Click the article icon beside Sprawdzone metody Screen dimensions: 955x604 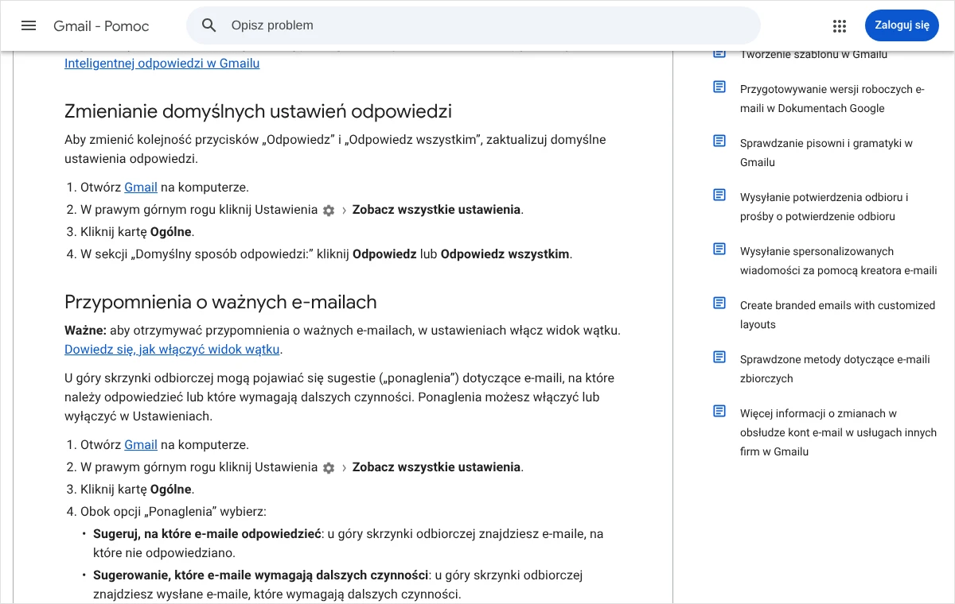[x=719, y=357]
